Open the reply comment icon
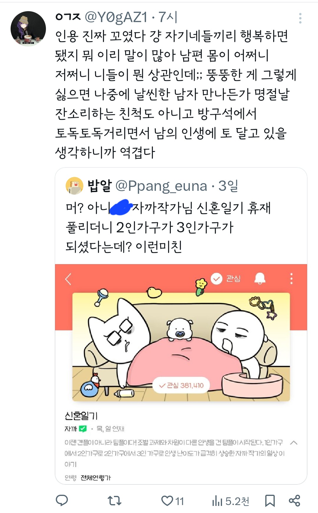Screen dimensions: 318x513 (62, 500)
